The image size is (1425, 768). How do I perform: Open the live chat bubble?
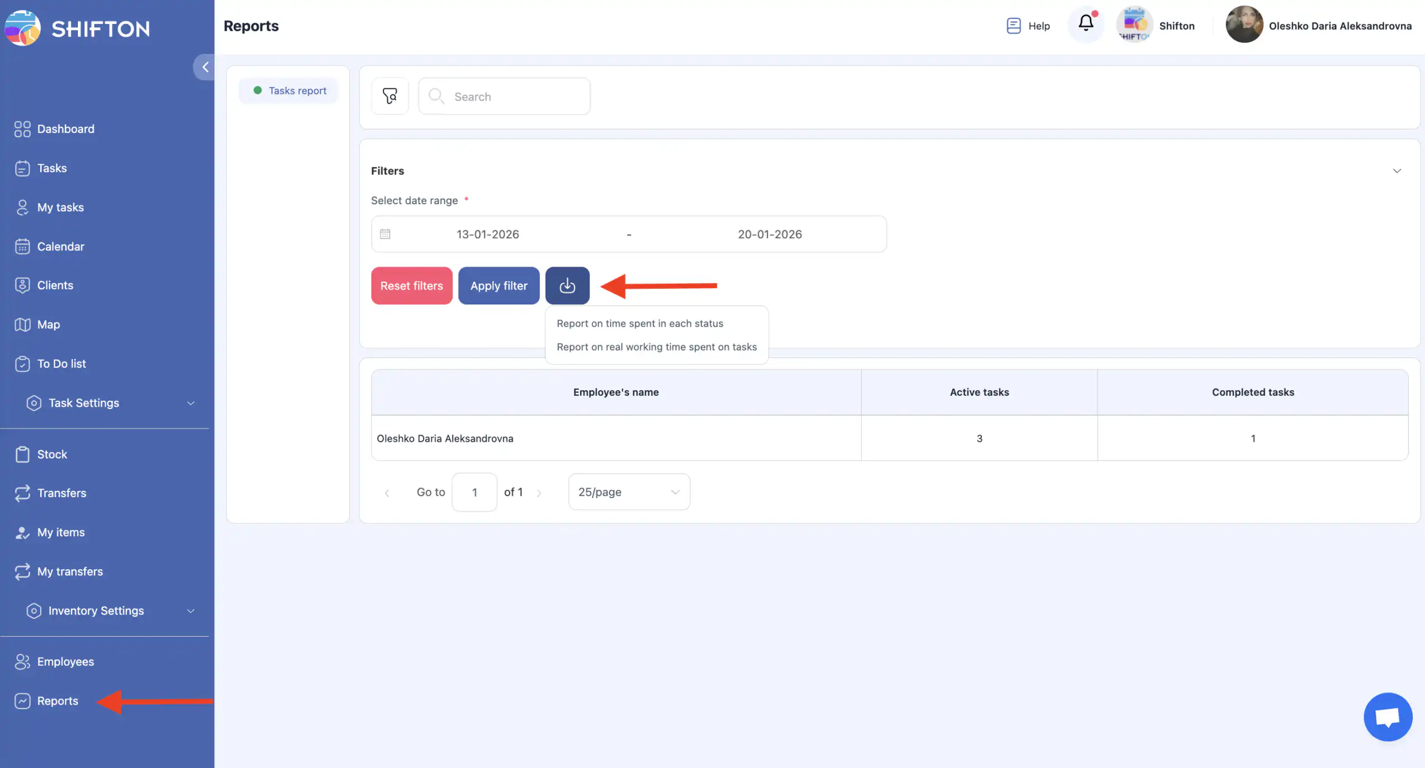[x=1387, y=717]
